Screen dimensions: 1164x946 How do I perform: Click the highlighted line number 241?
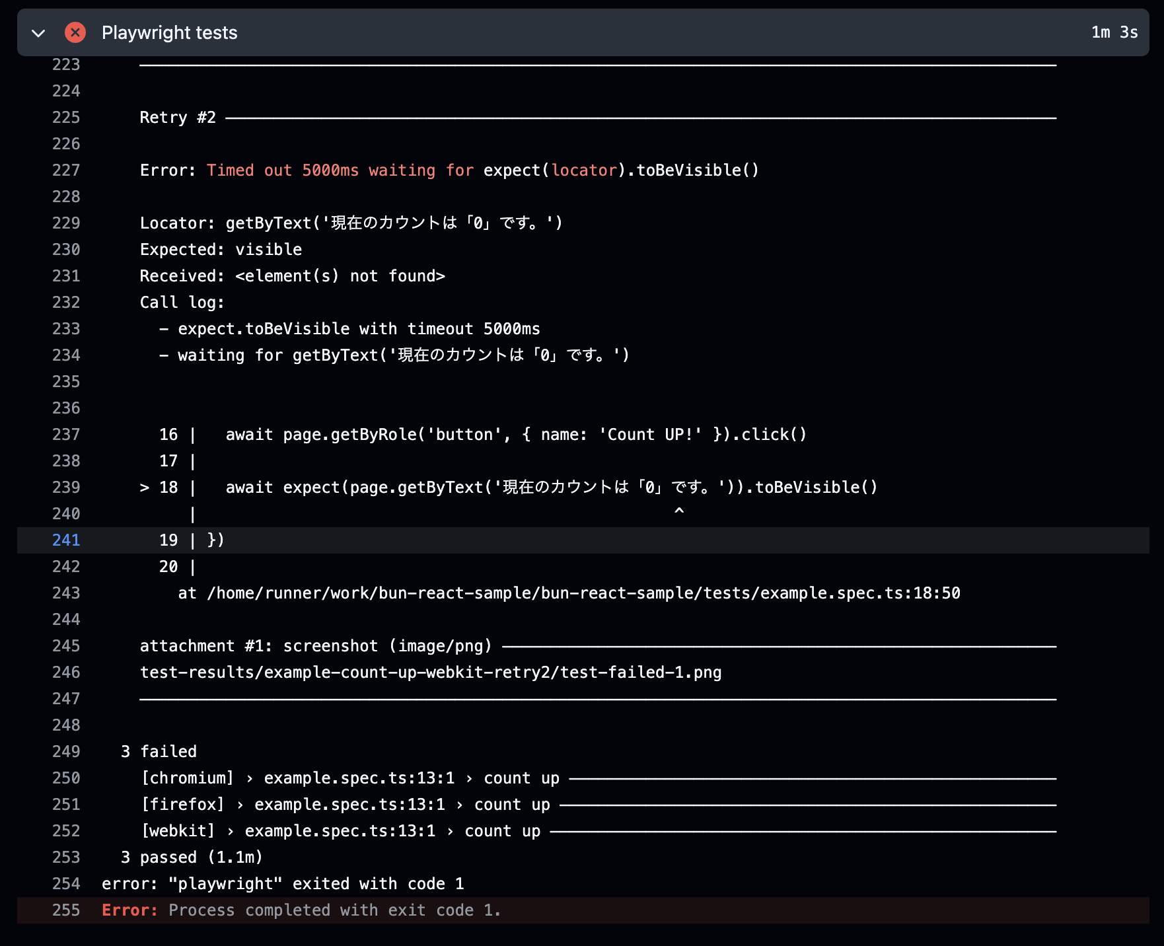coord(65,540)
